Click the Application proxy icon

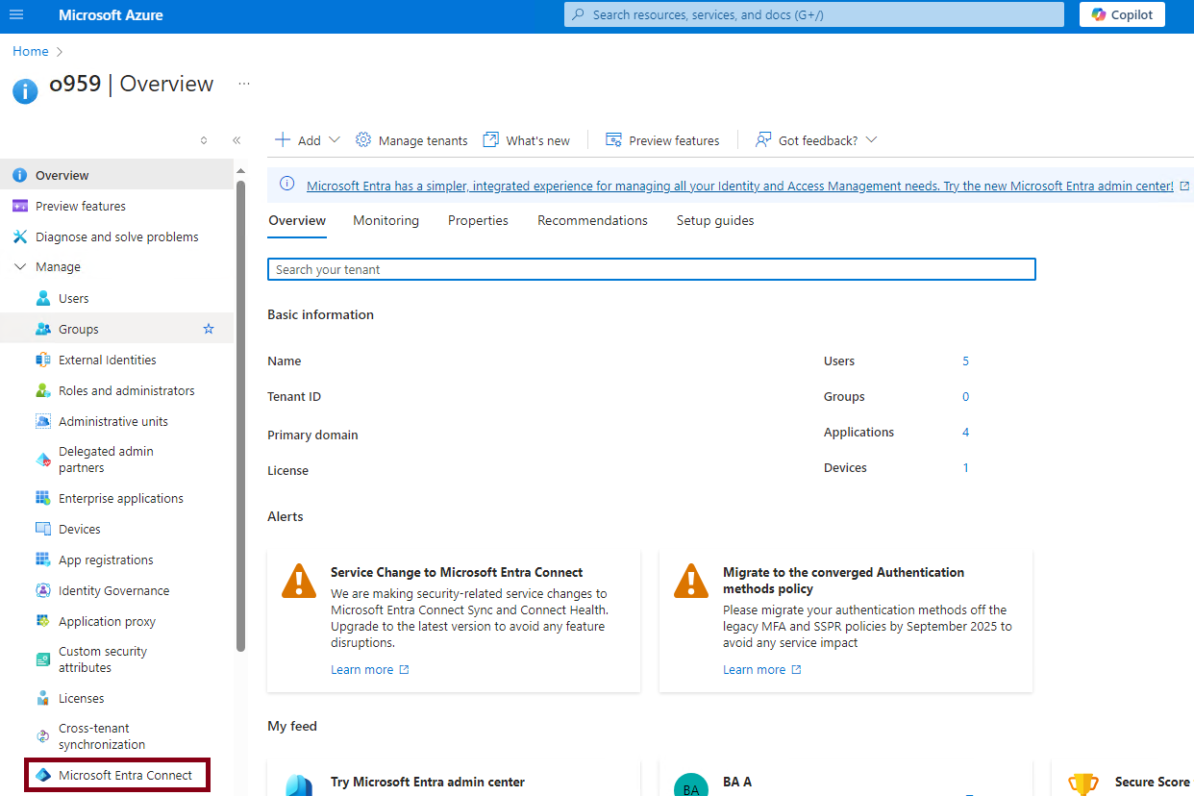(43, 621)
